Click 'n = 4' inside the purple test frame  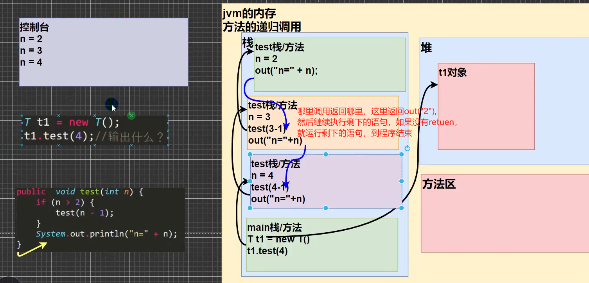point(262,176)
